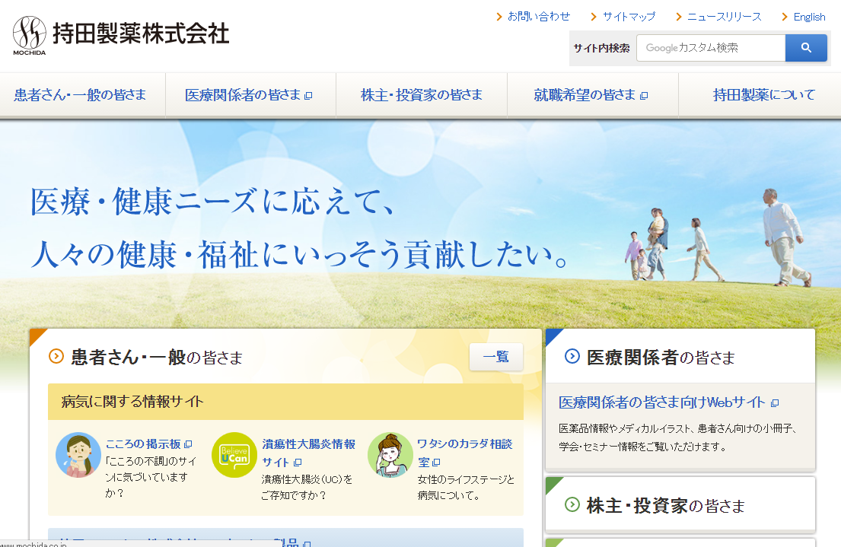Select 就職希望の皆さま navigation tab
Screen dimensions: 841x547
pos(593,95)
